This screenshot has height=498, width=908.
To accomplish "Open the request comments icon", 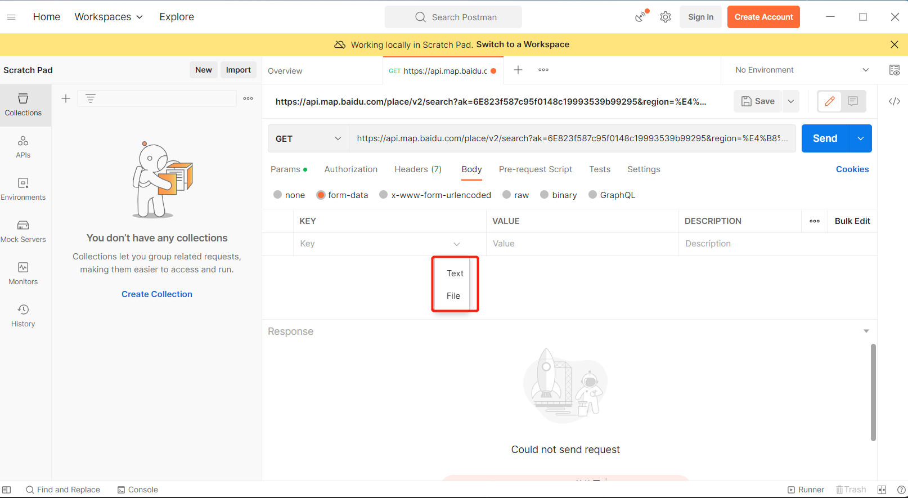I will tap(853, 101).
